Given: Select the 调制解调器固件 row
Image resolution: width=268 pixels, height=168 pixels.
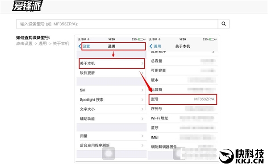Looking at the screenshot, I should [183, 147].
